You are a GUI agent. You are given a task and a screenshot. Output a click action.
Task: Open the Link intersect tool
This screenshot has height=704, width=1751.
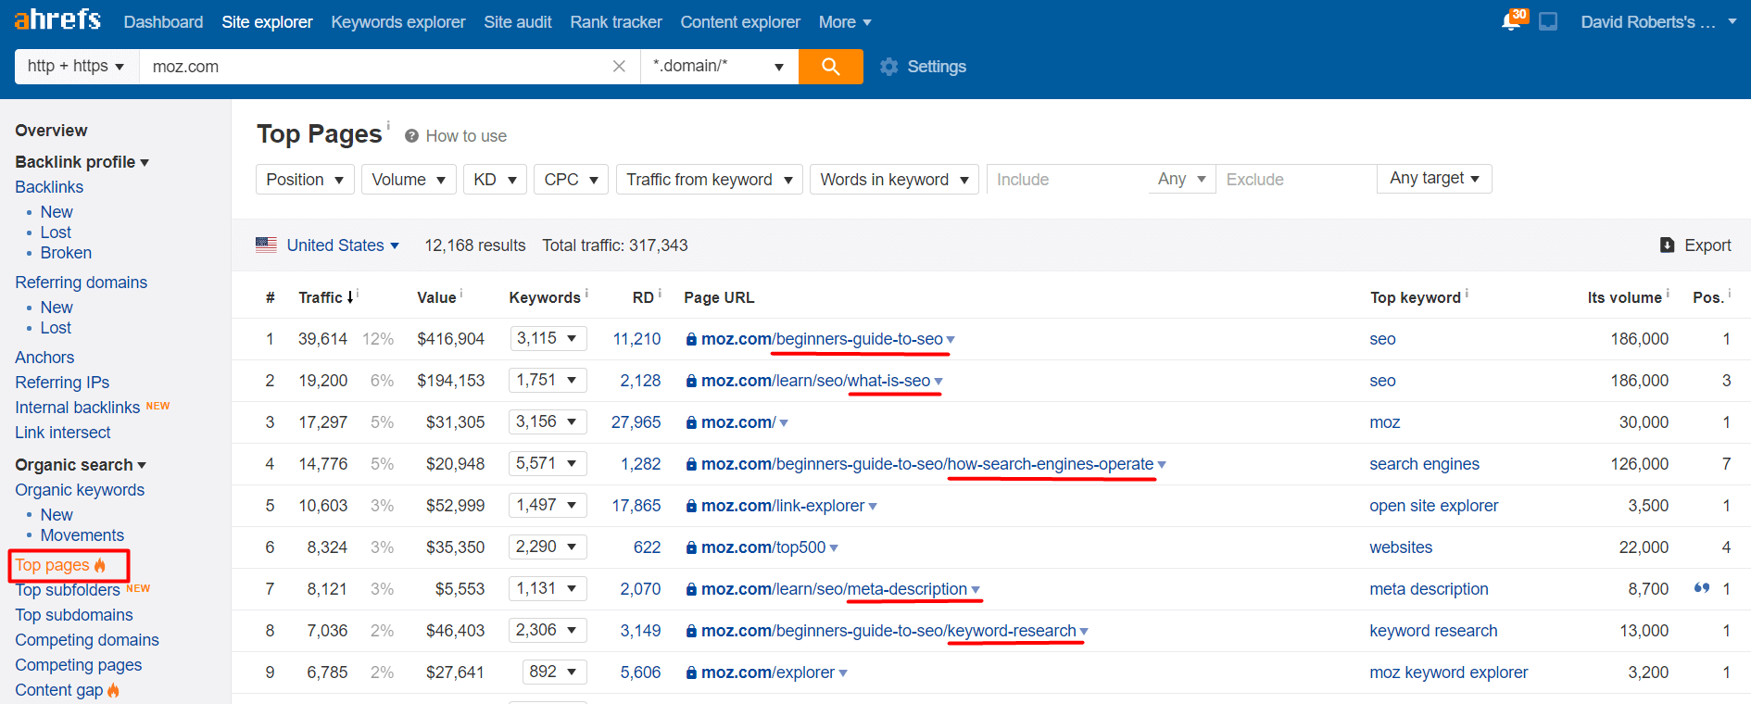pos(62,433)
